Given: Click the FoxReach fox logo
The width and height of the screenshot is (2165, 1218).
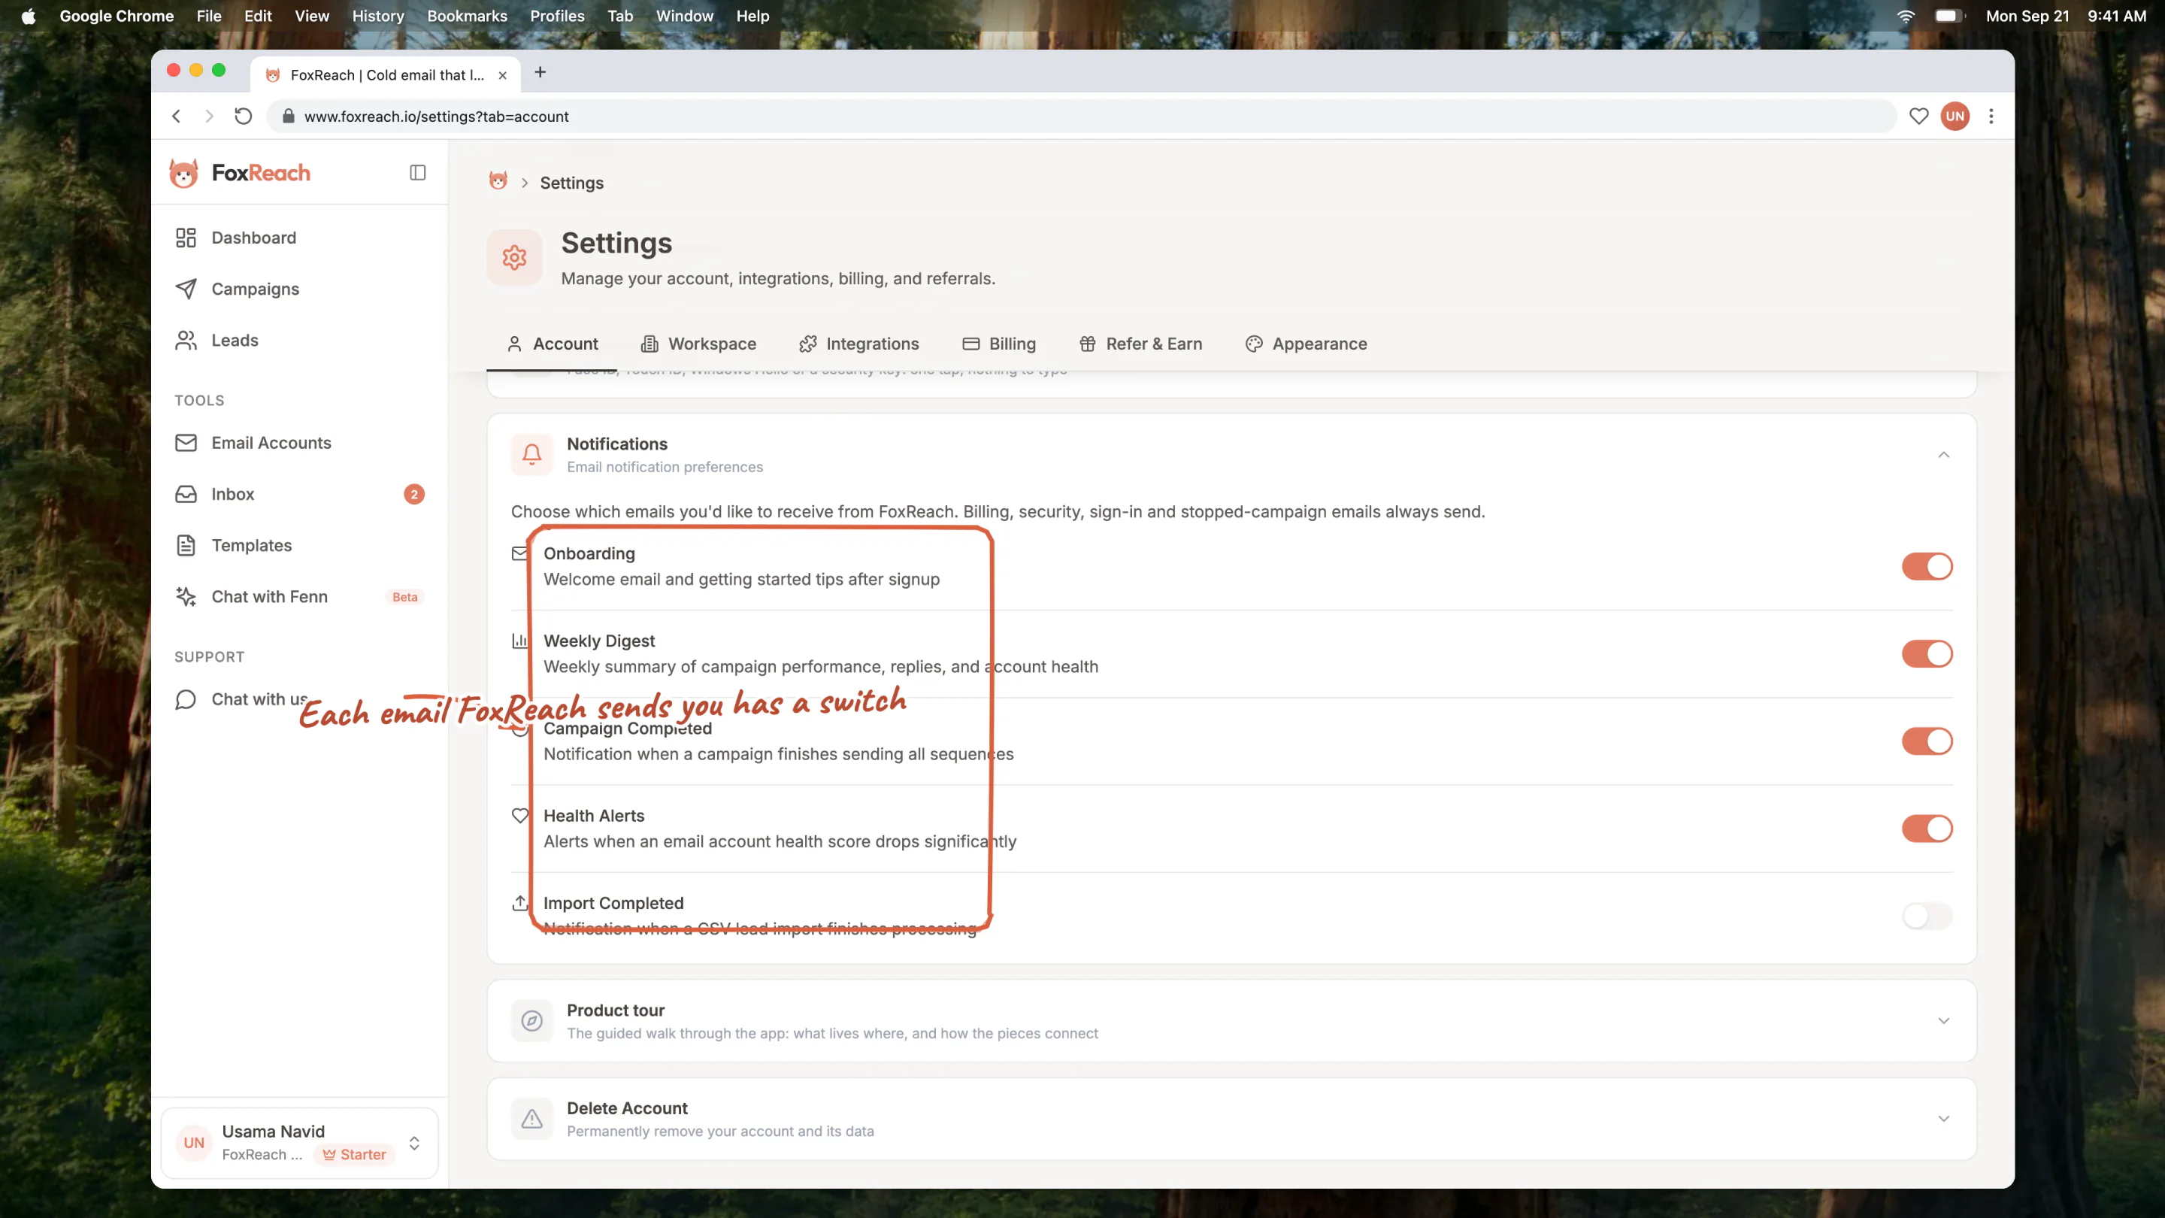Looking at the screenshot, I should coord(183,172).
